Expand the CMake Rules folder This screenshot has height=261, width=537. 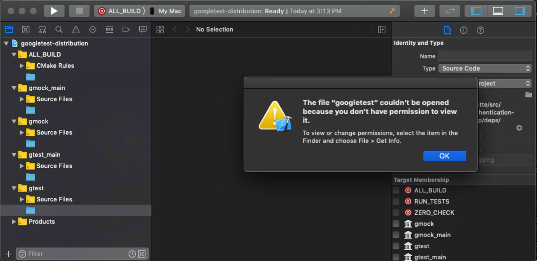point(22,66)
